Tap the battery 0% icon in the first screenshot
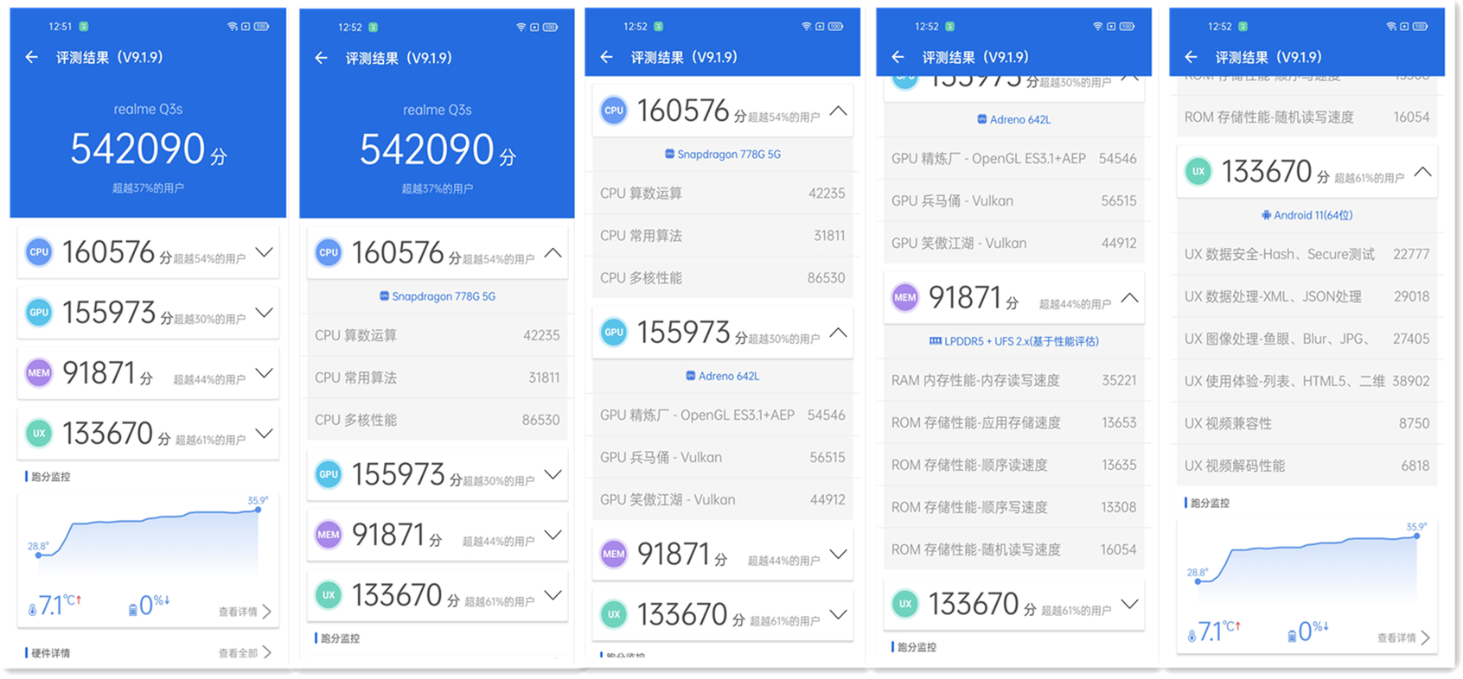Image resolution: width=1463 pixels, height=679 pixels. (133, 609)
